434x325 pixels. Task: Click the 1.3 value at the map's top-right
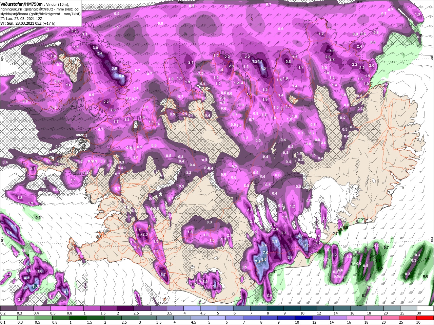tap(417, 14)
